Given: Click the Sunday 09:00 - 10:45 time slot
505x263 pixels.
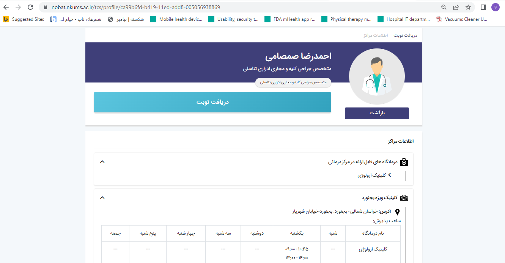Looking at the screenshot, I should [297, 249].
